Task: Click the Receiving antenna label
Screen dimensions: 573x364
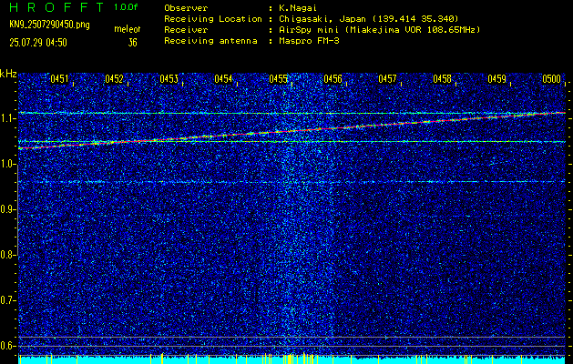Action: point(210,41)
